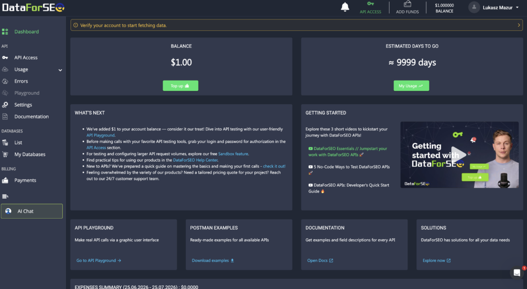Click the AI Chat headset icon

tap(8, 211)
